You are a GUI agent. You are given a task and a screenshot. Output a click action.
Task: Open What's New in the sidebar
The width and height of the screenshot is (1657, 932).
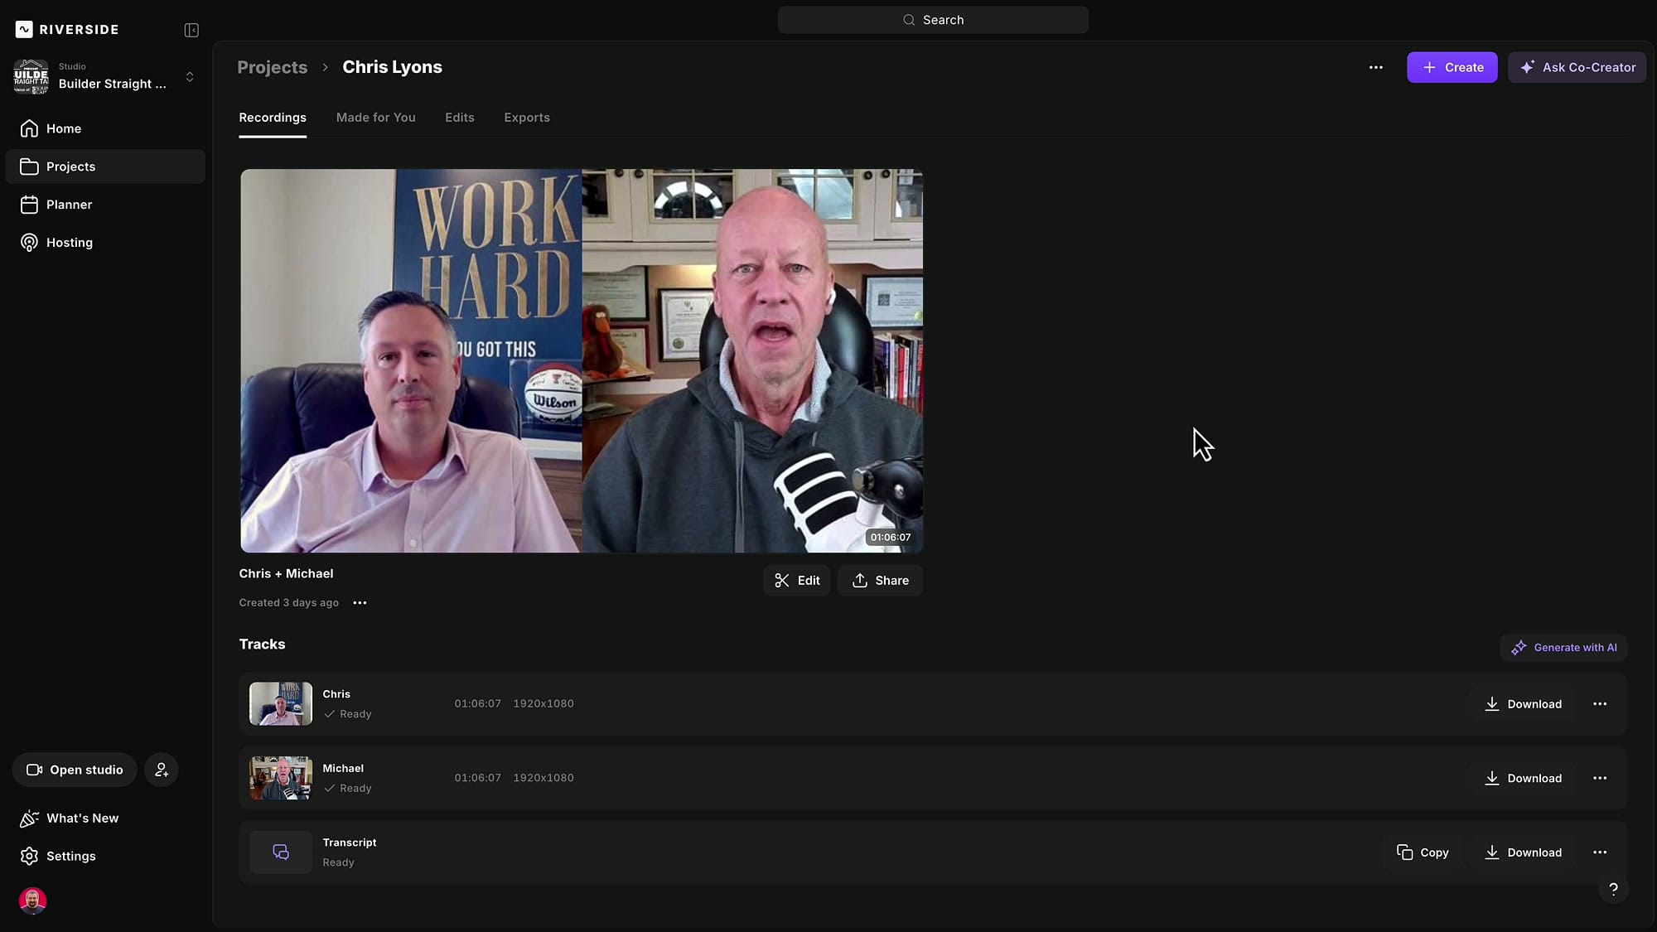pyautogui.click(x=81, y=818)
